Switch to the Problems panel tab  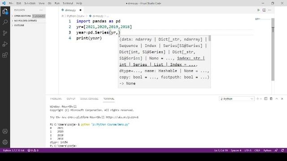coord(56,99)
